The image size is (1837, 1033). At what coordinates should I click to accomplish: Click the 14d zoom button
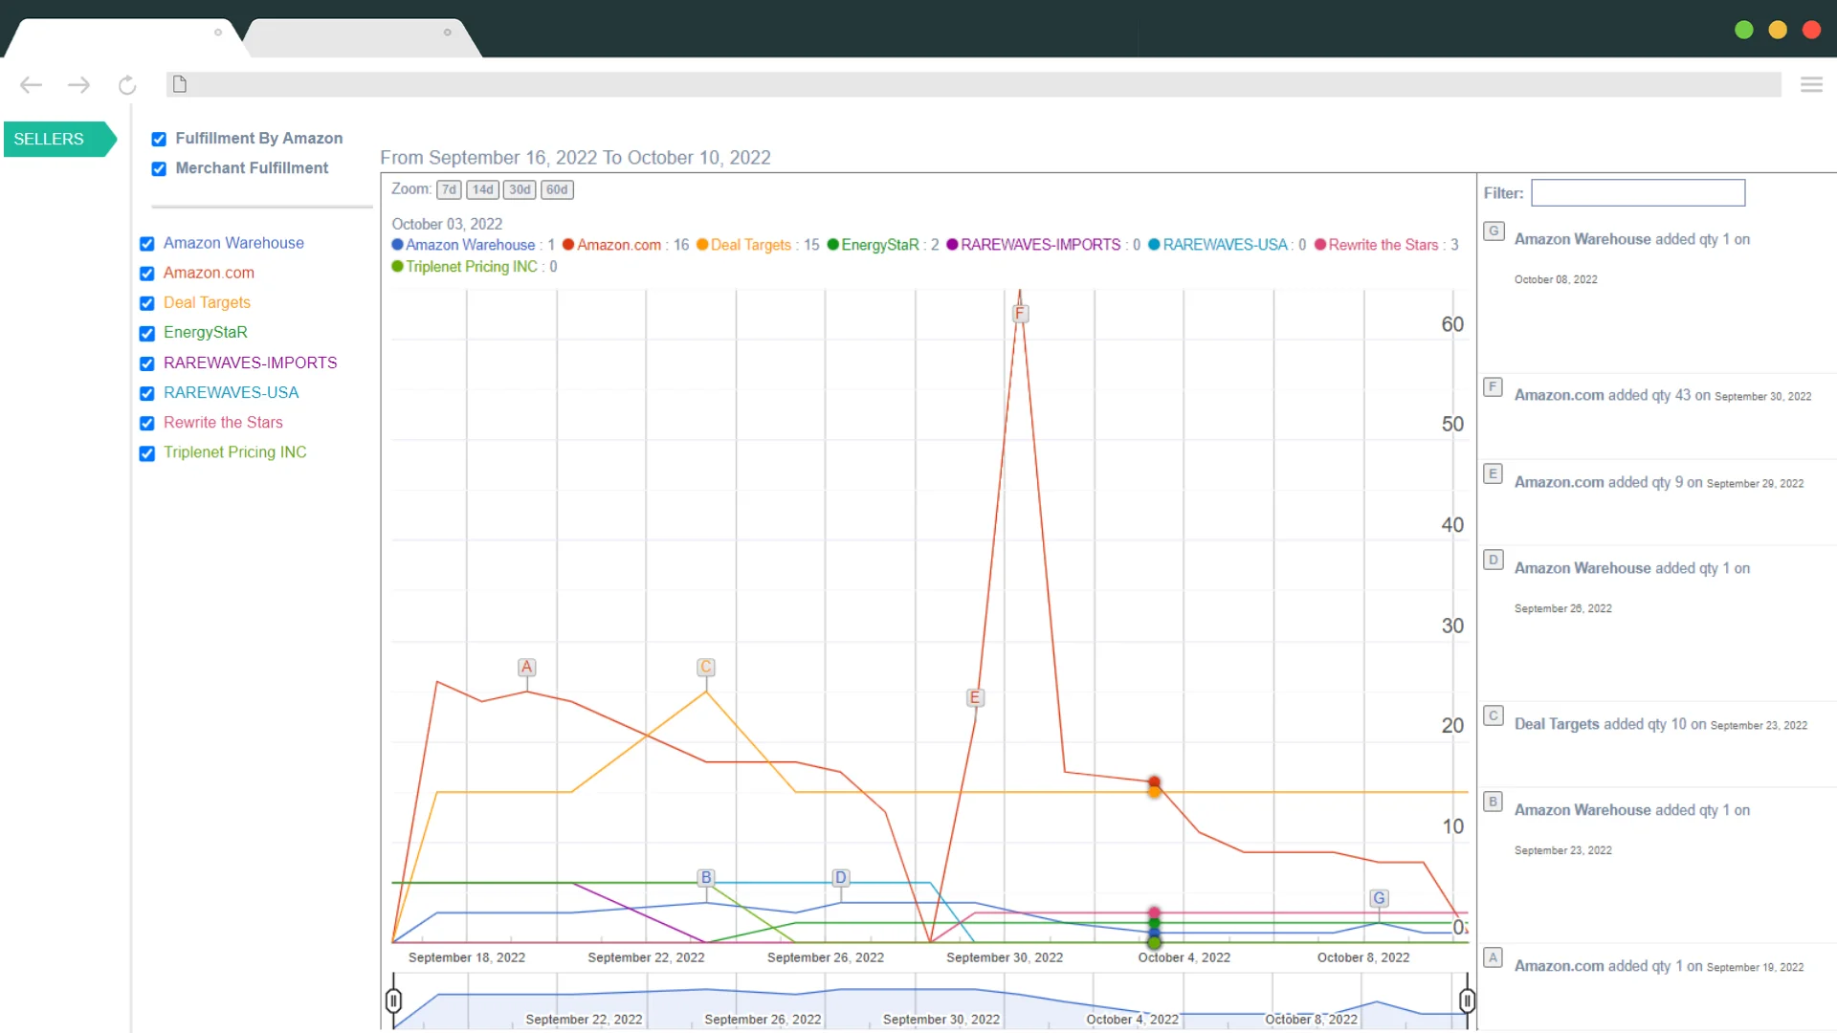pyautogui.click(x=483, y=189)
